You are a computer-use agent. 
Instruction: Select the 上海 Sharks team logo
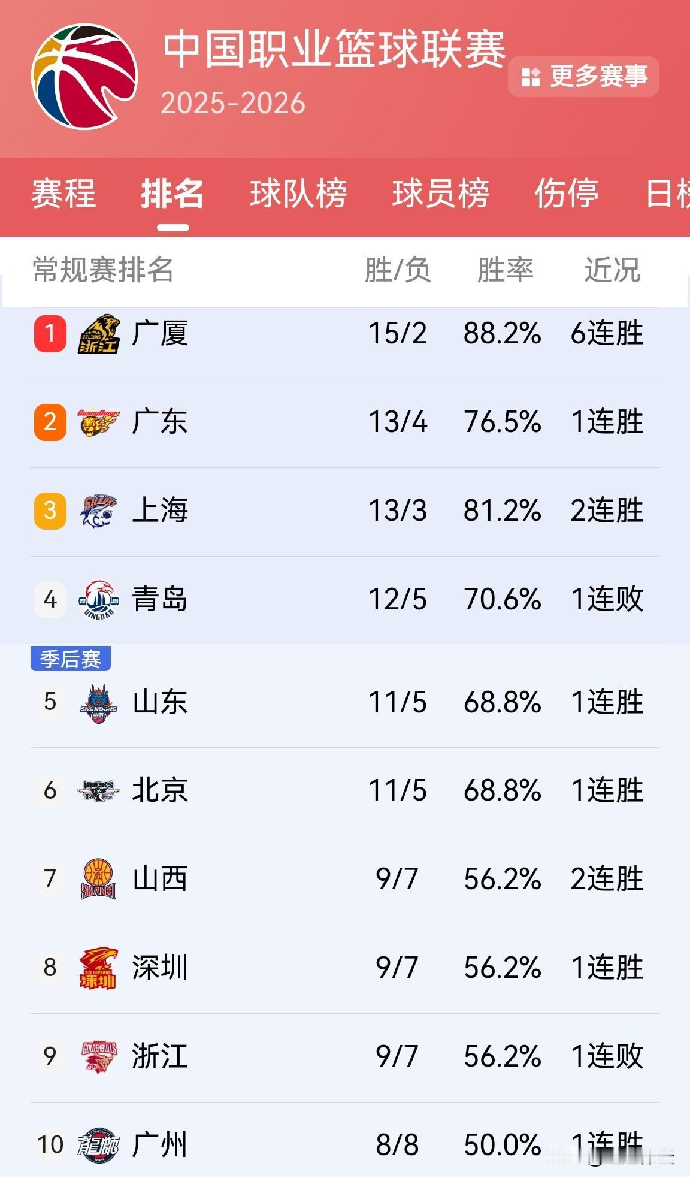point(98,511)
